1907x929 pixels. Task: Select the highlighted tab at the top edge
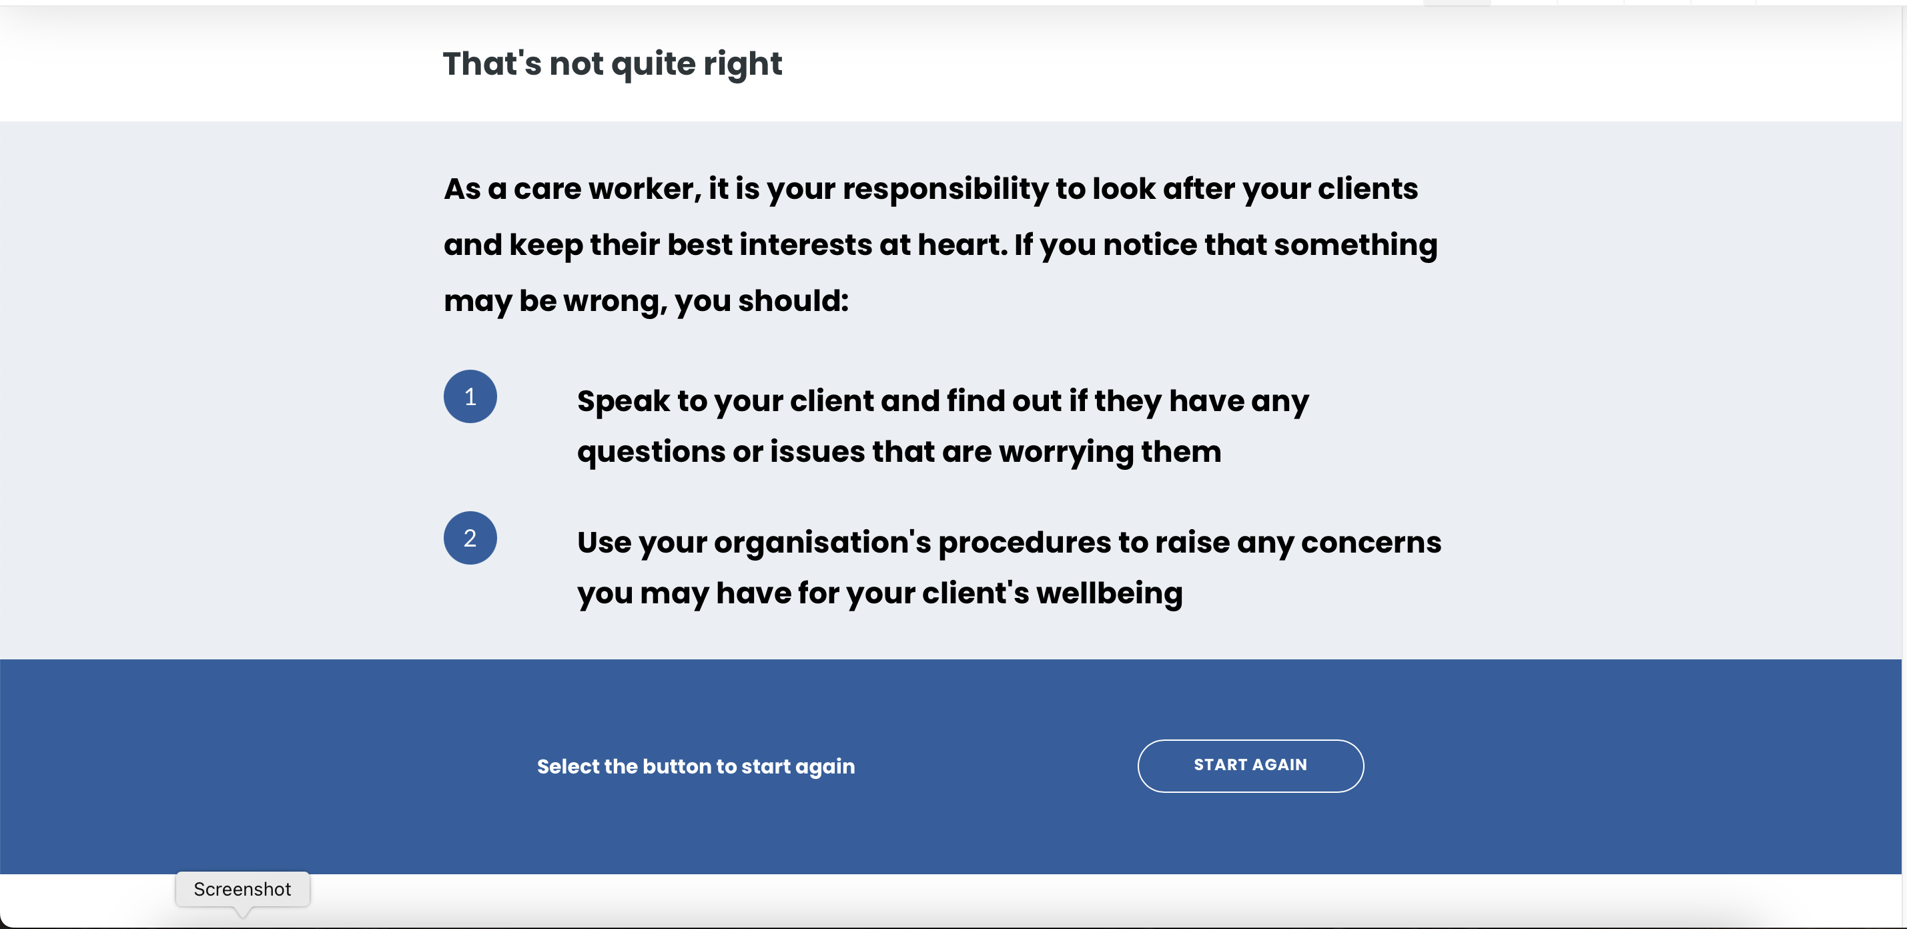point(1456,3)
